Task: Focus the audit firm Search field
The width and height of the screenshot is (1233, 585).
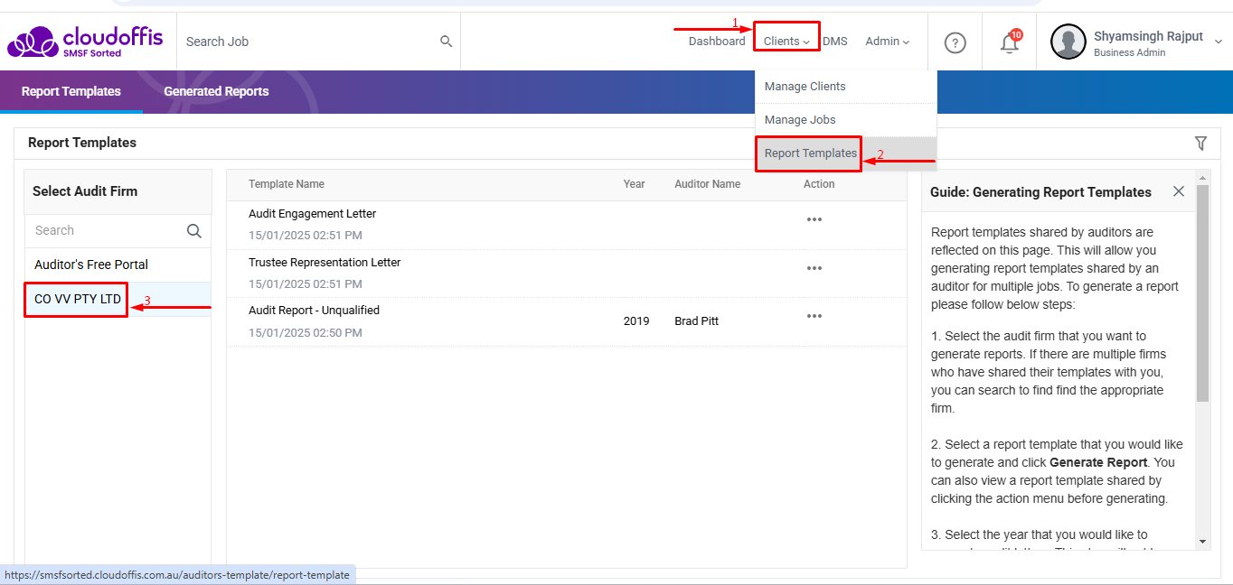Action: pyautogui.click(x=107, y=231)
